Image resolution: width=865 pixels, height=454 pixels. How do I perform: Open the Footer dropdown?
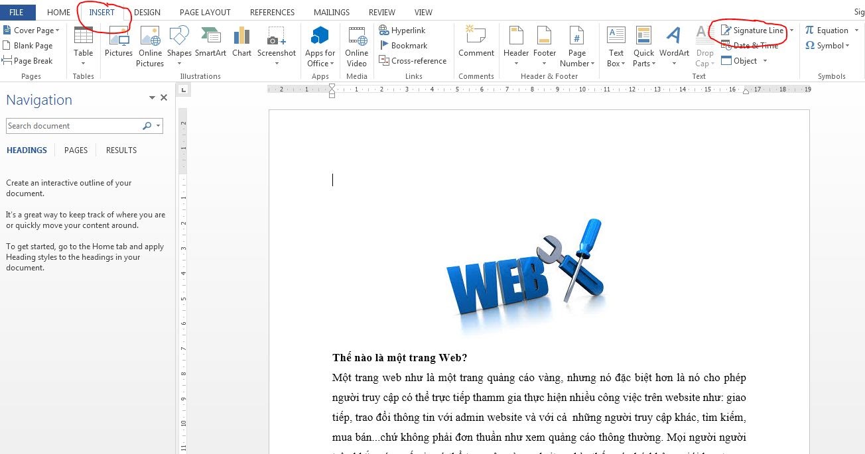545,46
